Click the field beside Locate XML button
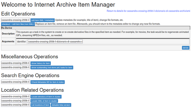The width and height of the screenshot is (192, 109). [16, 101]
